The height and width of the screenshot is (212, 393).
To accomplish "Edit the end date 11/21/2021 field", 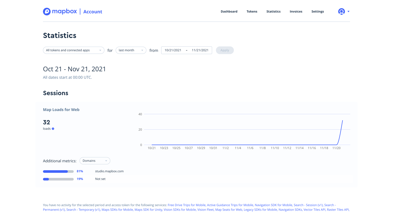I will (200, 50).
